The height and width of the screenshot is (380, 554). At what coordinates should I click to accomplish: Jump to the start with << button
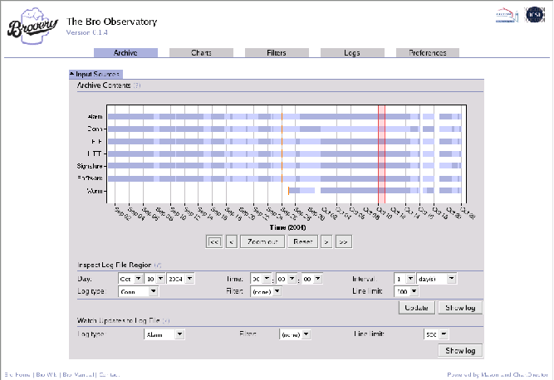(213, 241)
